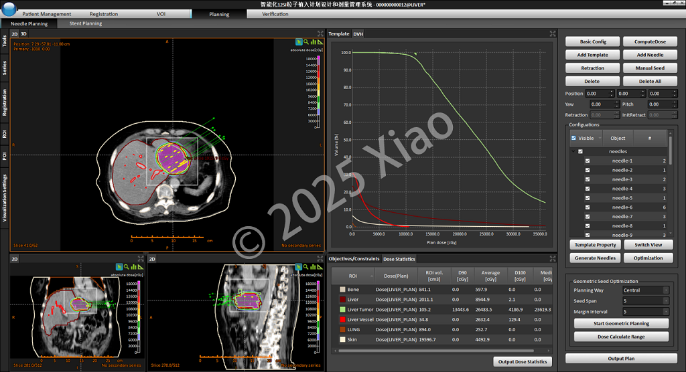Open histogram tool in coronal view
Viewport: 686px width, 372px height.
(133, 267)
